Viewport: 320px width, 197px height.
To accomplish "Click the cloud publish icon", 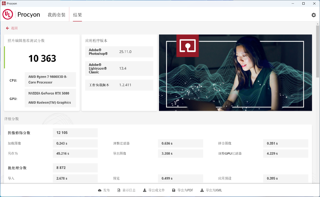I will coord(100,190).
